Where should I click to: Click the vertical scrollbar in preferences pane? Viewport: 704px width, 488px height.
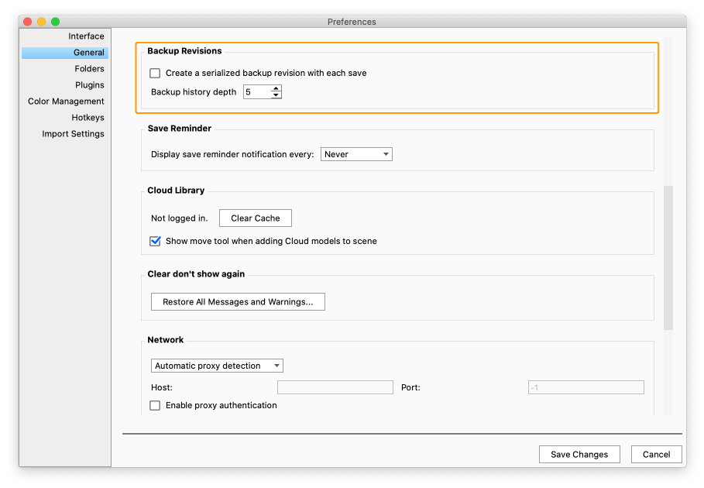point(668,256)
